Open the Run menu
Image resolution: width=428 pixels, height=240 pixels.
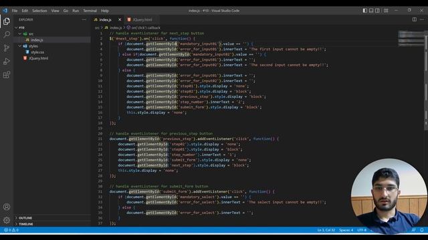tap(76, 11)
